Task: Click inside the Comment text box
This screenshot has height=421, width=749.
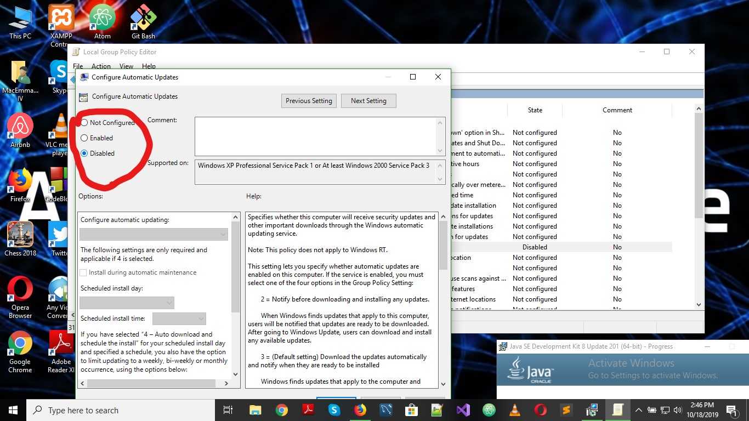Action: pyautogui.click(x=316, y=136)
